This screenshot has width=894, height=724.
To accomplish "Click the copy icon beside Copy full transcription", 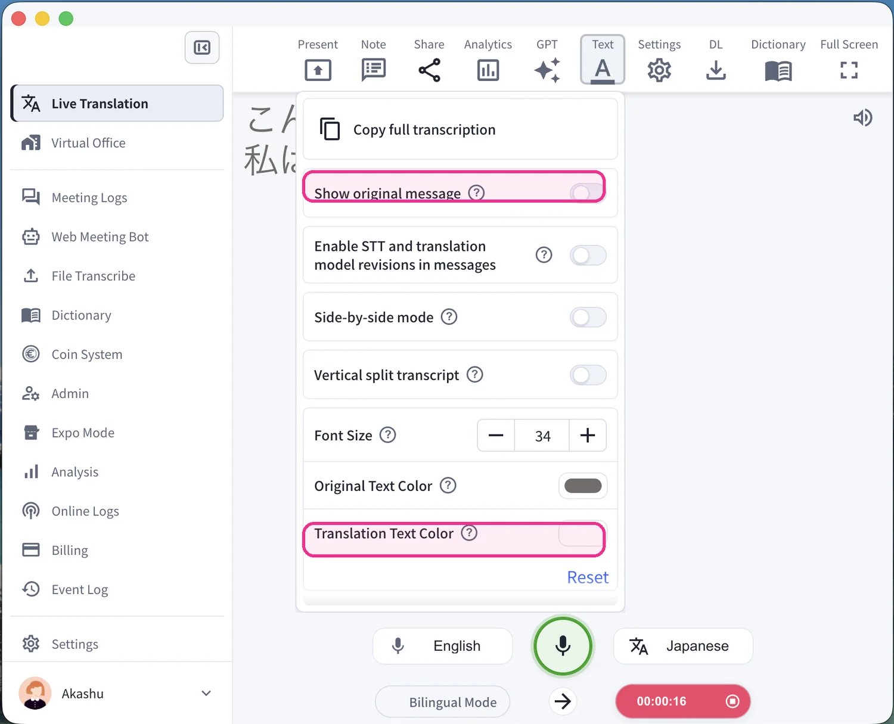I will tap(330, 129).
